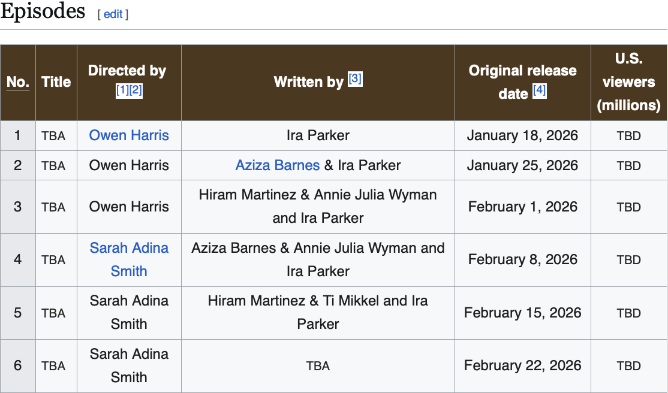Click episode number 4 cell
This screenshot has width=668, height=393.
17,259
